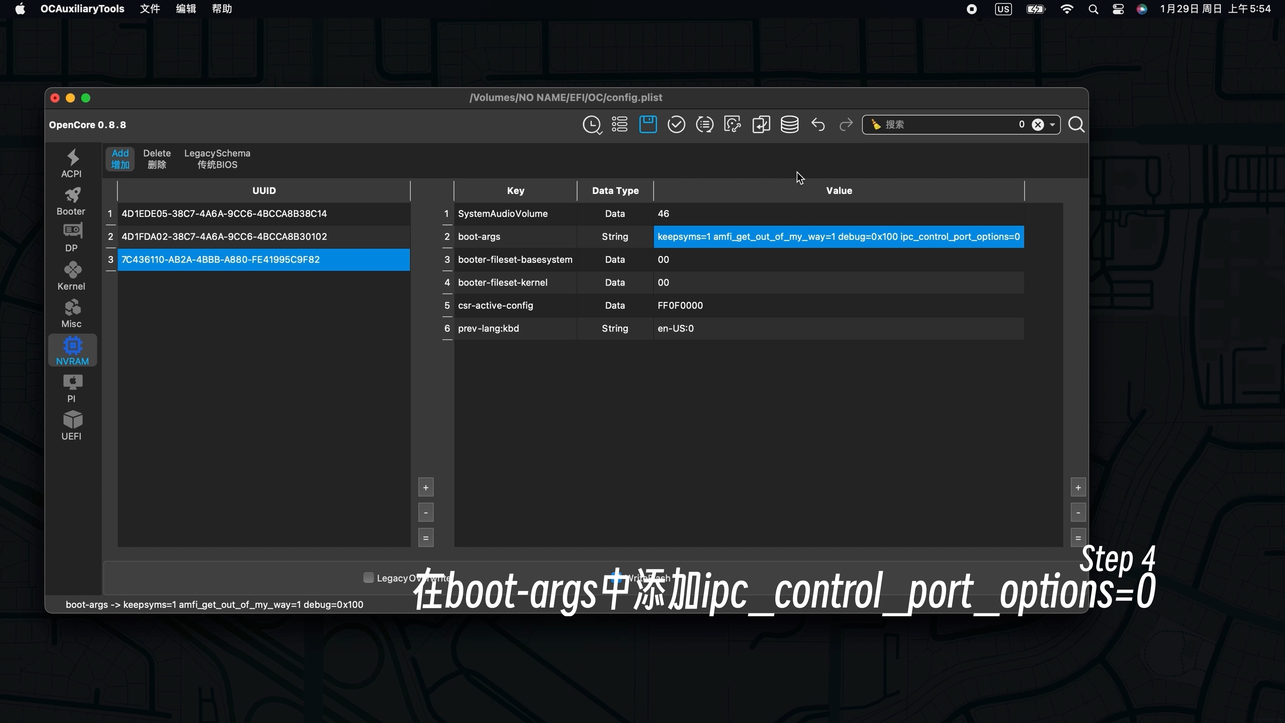This screenshot has width=1285, height=723.
Task: Open the 编辑 menu in menu bar
Action: (x=186, y=9)
